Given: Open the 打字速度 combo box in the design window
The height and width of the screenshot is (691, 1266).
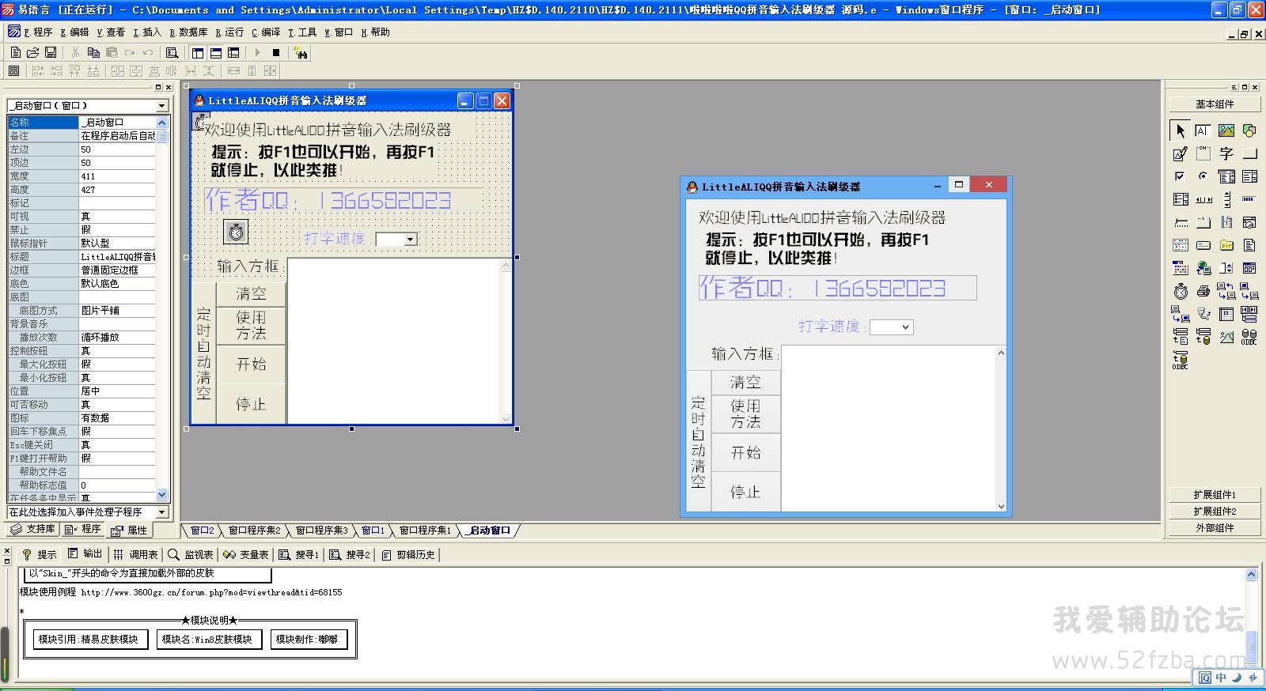Looking at the screenshot, I should (410, 240).
